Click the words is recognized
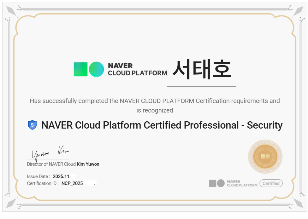The width and height of the screenshot is (308, 219). [x=155, y=110]
